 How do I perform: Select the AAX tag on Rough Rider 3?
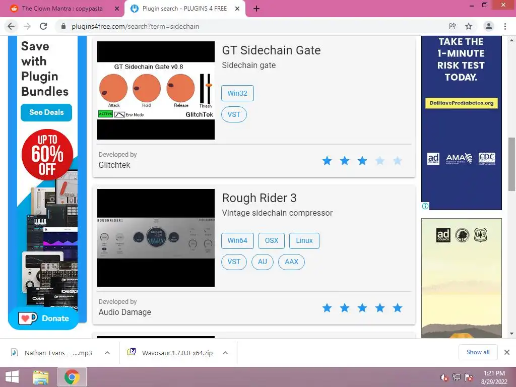pos(291,262)
